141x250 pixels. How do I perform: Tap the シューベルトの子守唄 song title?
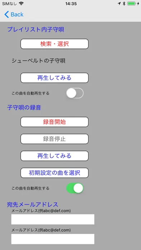coord(38,61)
